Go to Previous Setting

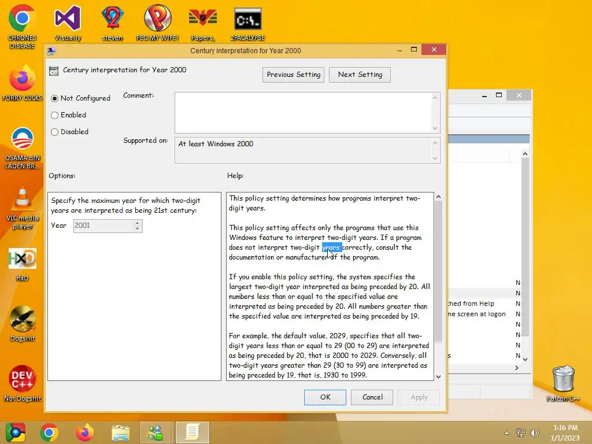[293, 75]
